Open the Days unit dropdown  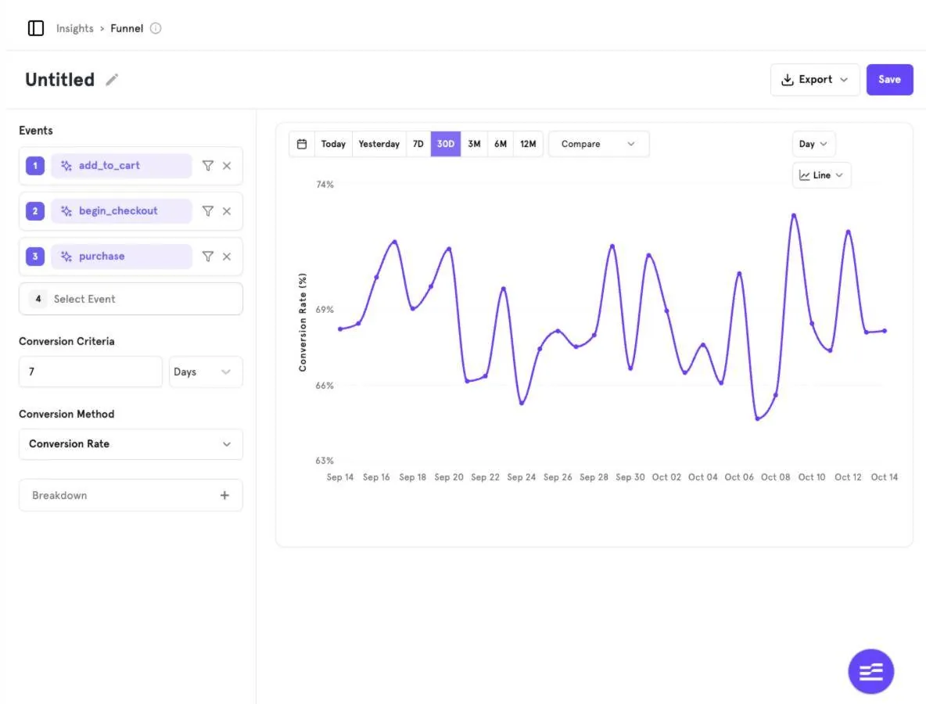tap(206, 372)
